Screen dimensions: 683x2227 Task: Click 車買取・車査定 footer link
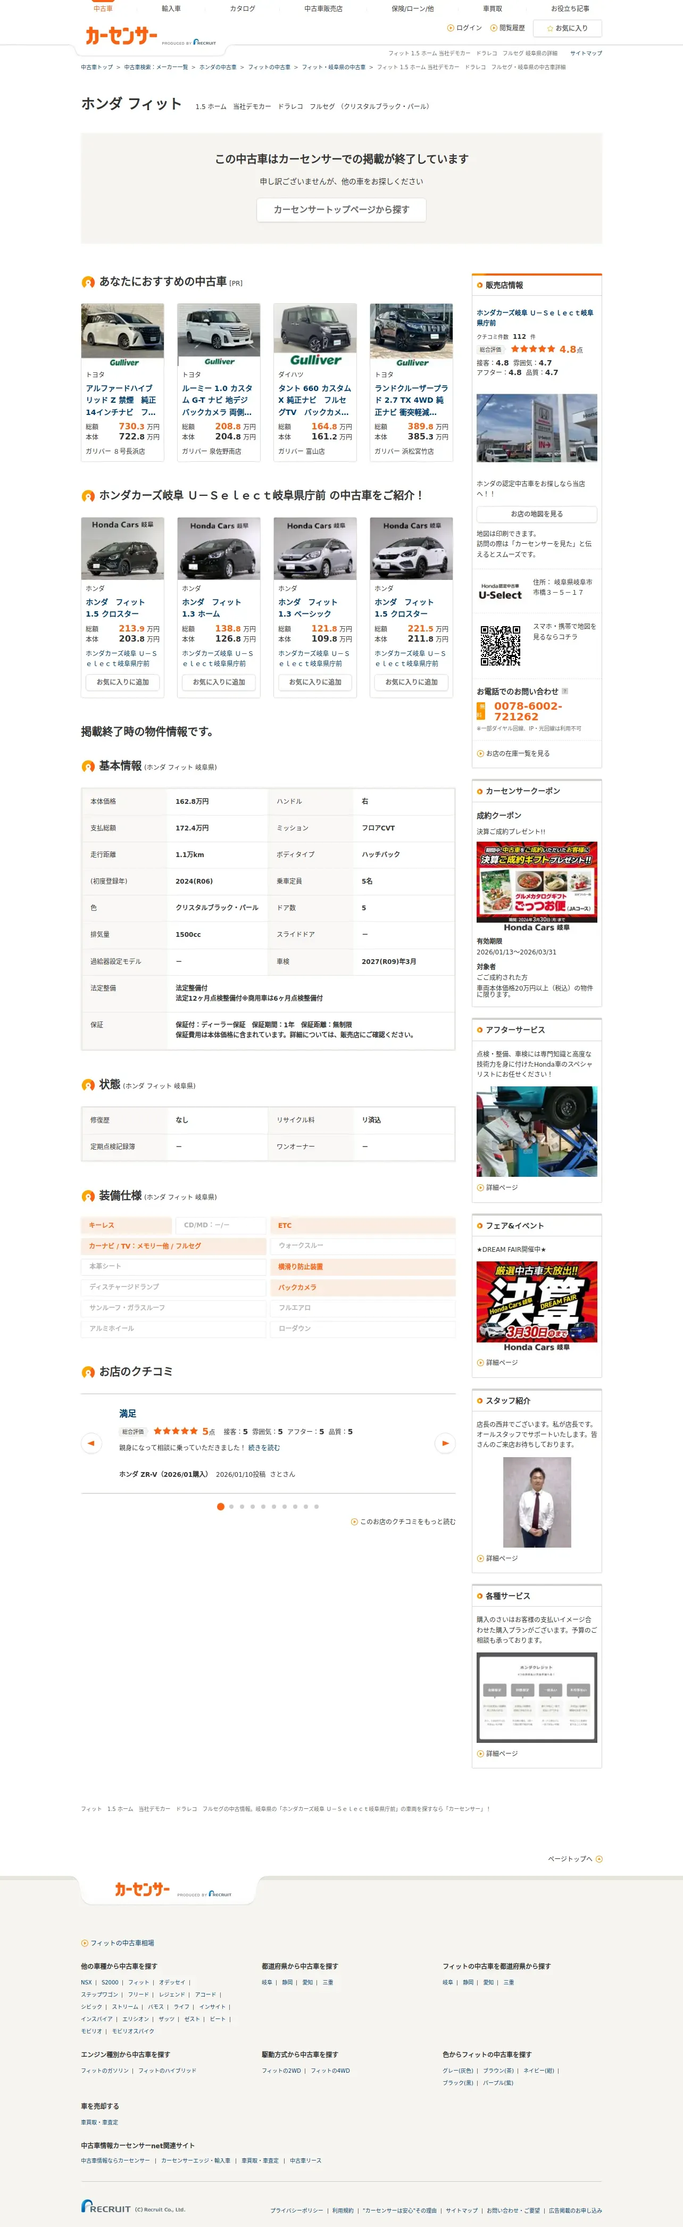tap(99, 2122)
